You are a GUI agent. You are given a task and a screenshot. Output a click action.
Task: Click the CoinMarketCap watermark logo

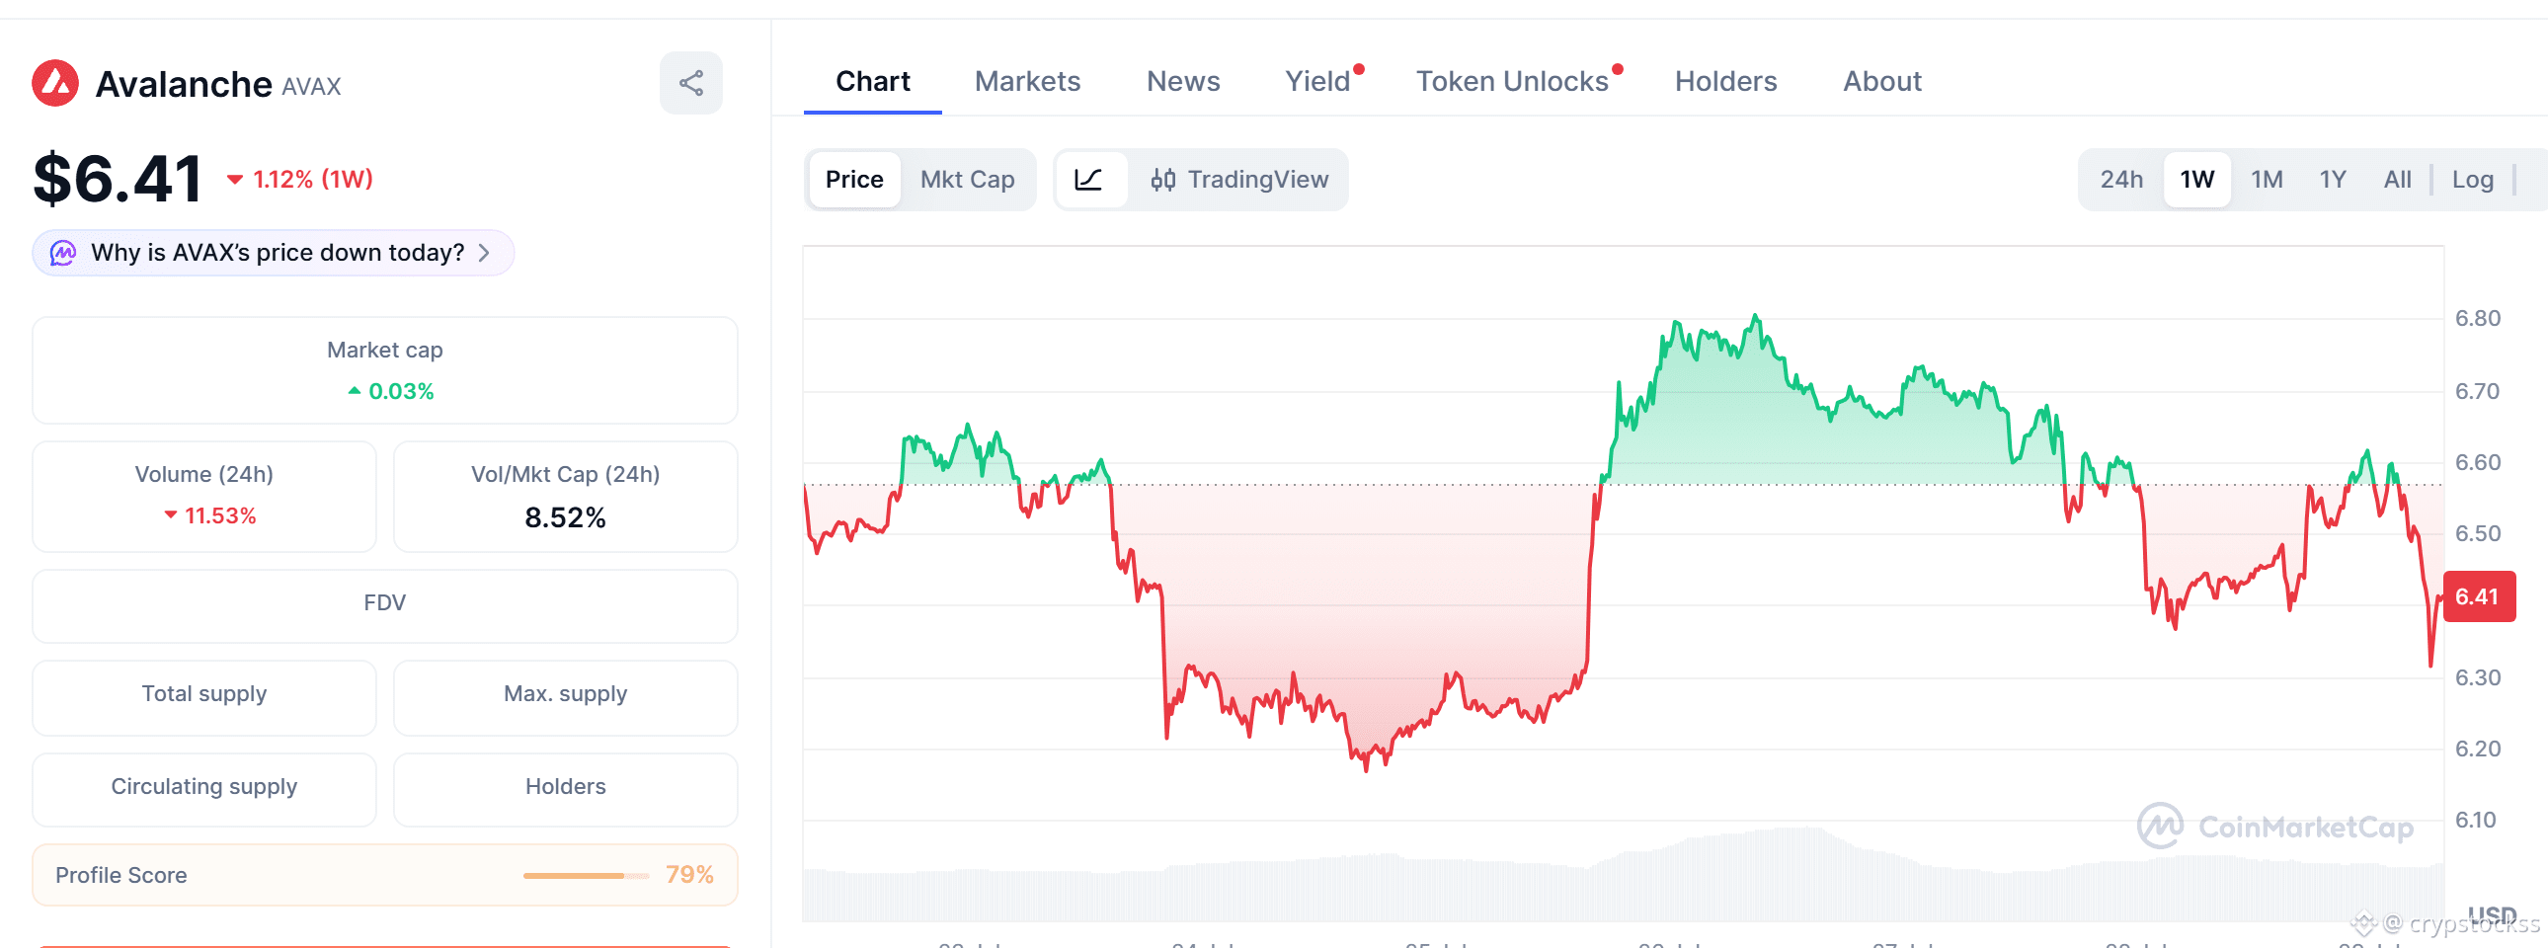tap(2160, 826)
